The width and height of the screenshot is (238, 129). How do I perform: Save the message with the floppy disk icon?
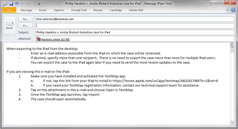pyautogui.click(x=11, y=4)
